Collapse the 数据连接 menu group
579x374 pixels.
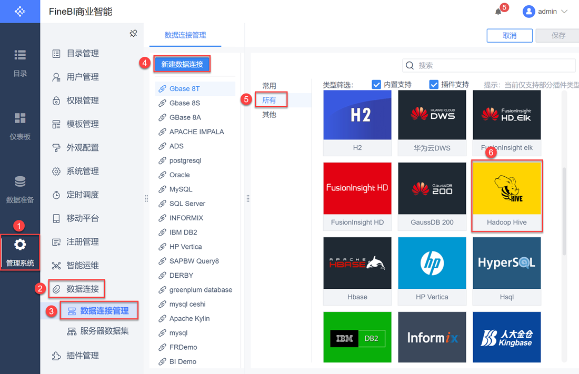point(77,289)
